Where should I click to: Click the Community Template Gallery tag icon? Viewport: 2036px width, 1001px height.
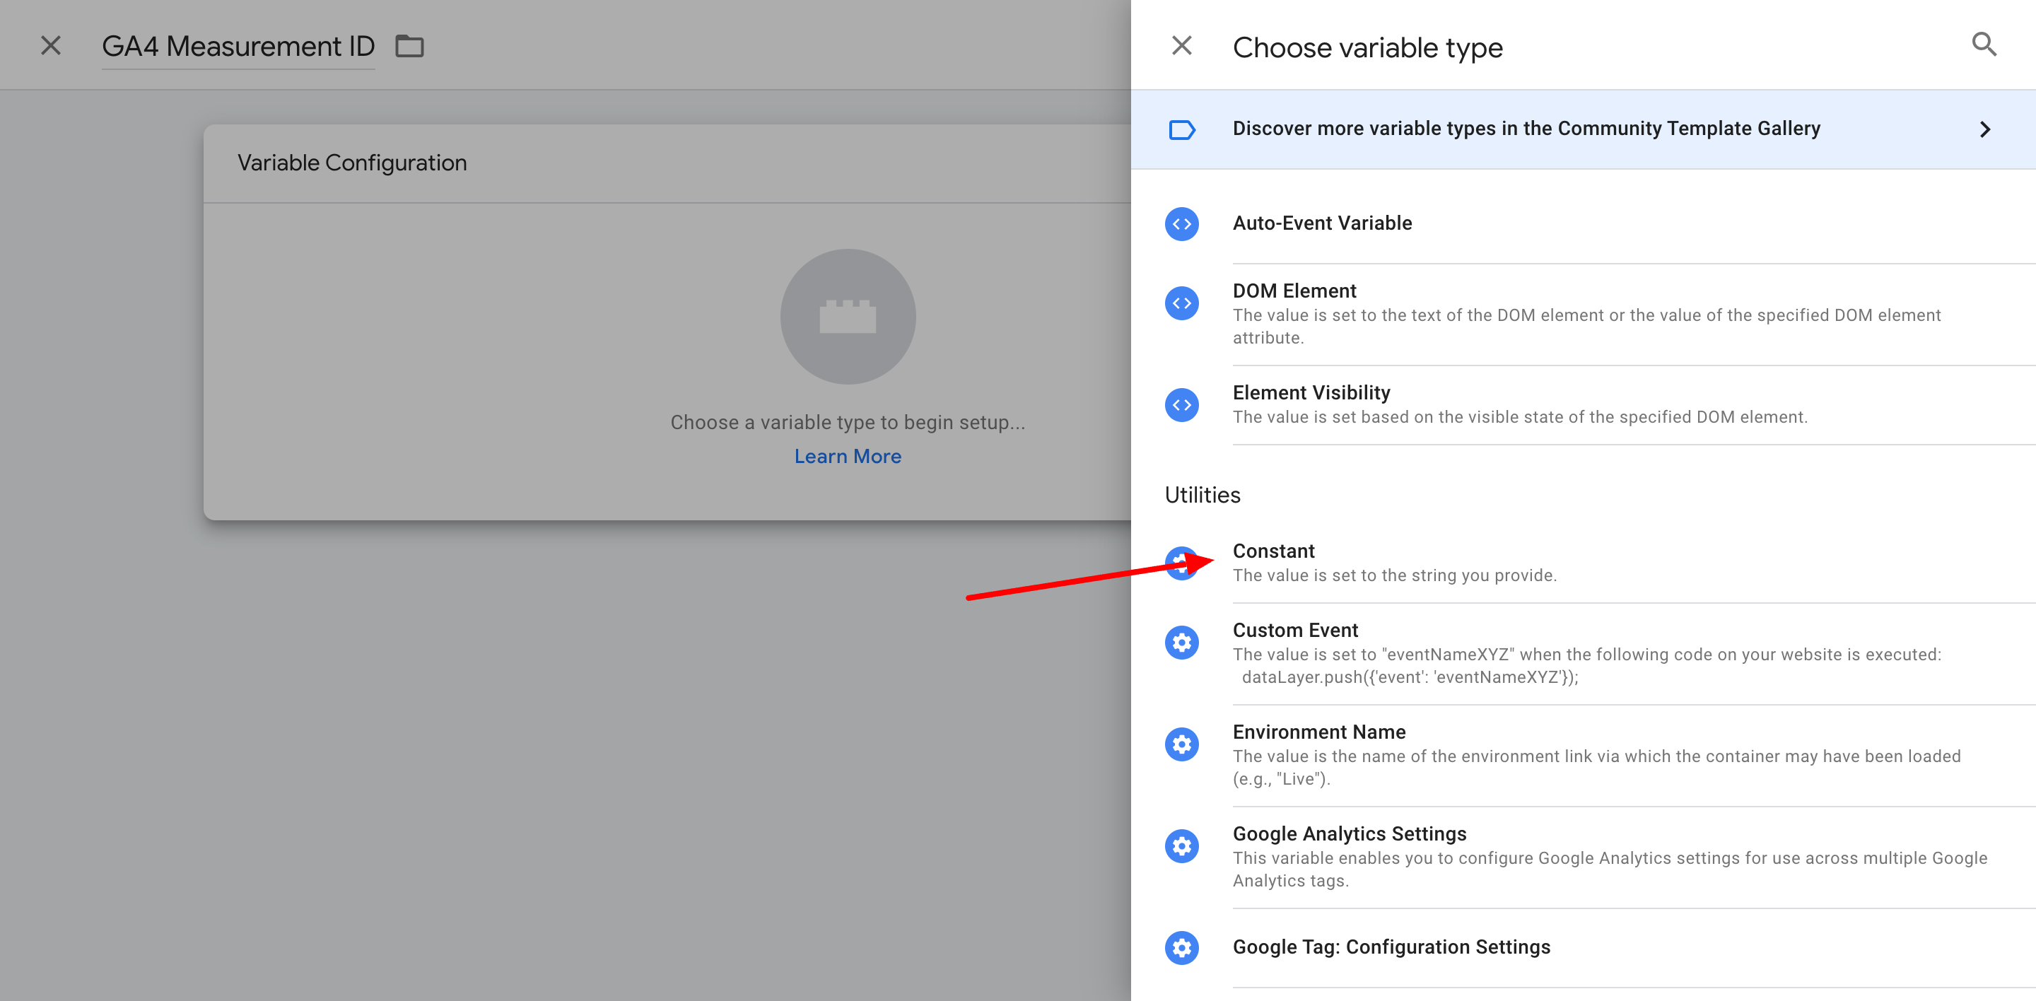1181,129
